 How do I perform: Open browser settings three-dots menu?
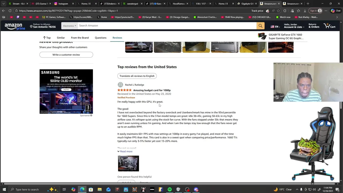326,11
